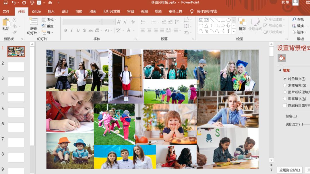
Task: Click the Undo icon in quick access toolbar
Action: (x=13, y=2)
